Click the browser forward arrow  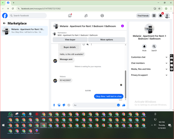coord(8,9)
